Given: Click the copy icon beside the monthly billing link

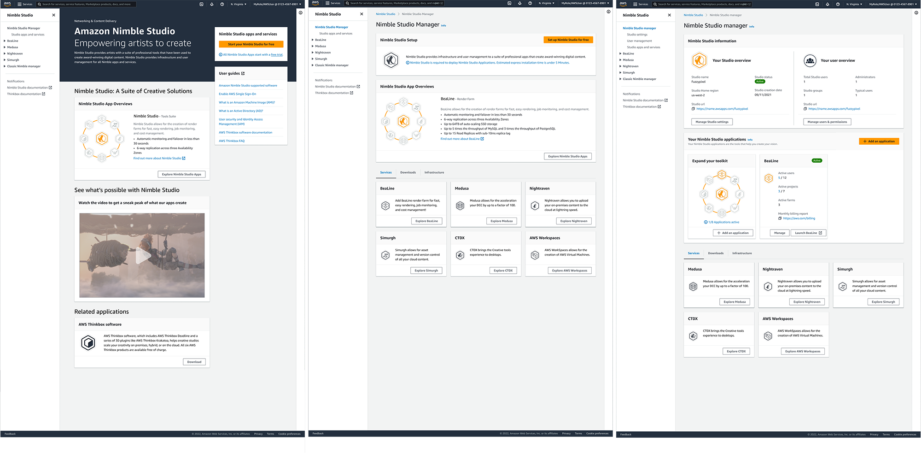Looking at the screenshot, I should coord(780,218).
